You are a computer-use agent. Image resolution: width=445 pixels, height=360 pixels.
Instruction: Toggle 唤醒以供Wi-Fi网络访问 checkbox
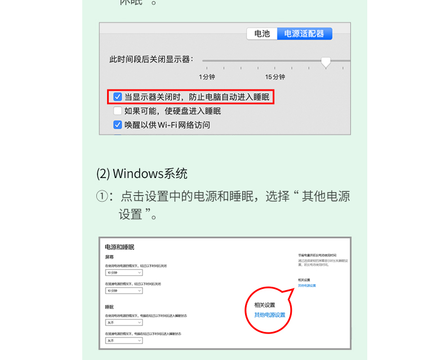click(x=118, y=125)
